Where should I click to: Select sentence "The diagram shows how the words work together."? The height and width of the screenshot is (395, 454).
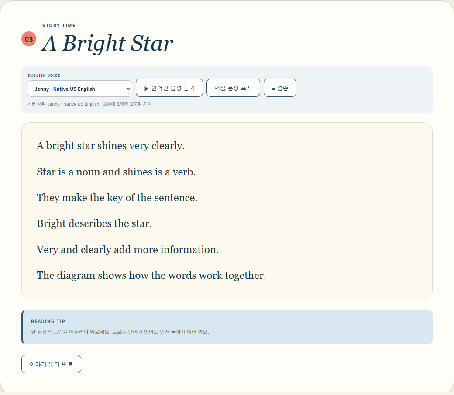tap(151, 275)
